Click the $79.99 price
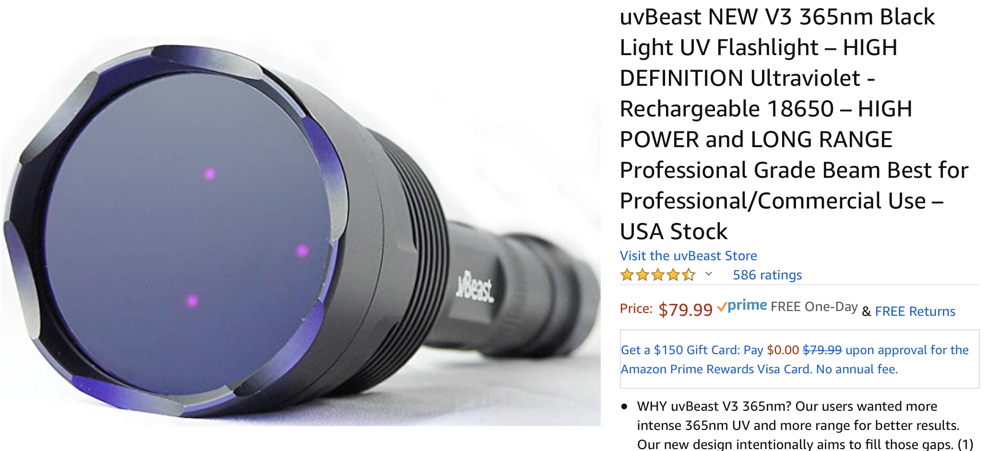Image resolution: width=987 pixels, height=451 pixels. click(685, 310)
